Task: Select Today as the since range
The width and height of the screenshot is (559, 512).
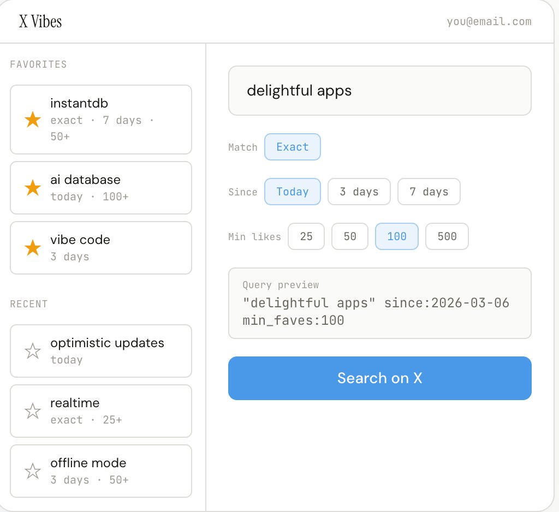Action: tap(293, 192)
